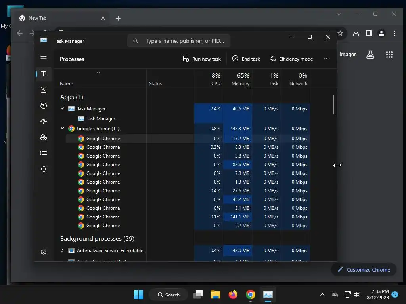The width and height of the screenshot is (406, 304).
Task: Open File Explorer from the taskbar
Action: (x=215, y=294)
